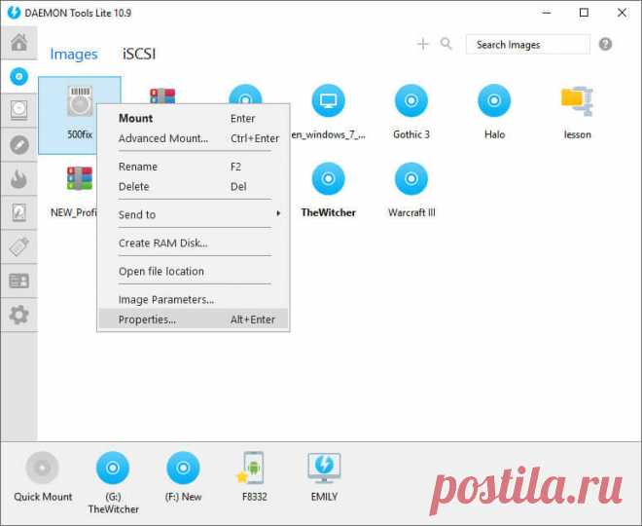Click the magnifier search icon
642x526 pixels.
(446, 44)
